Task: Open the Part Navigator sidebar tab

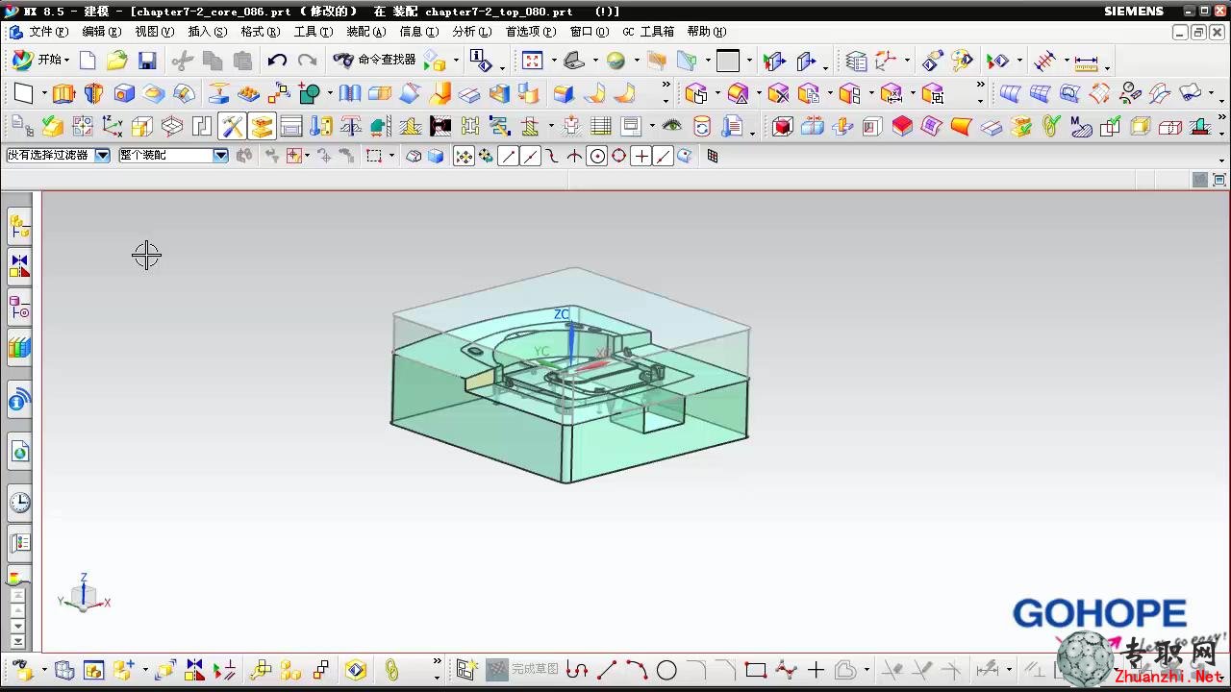Action: coord(19,309)
